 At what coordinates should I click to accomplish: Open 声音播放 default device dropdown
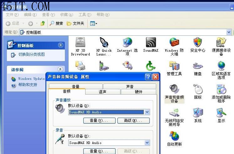click(x=147, y=112)
